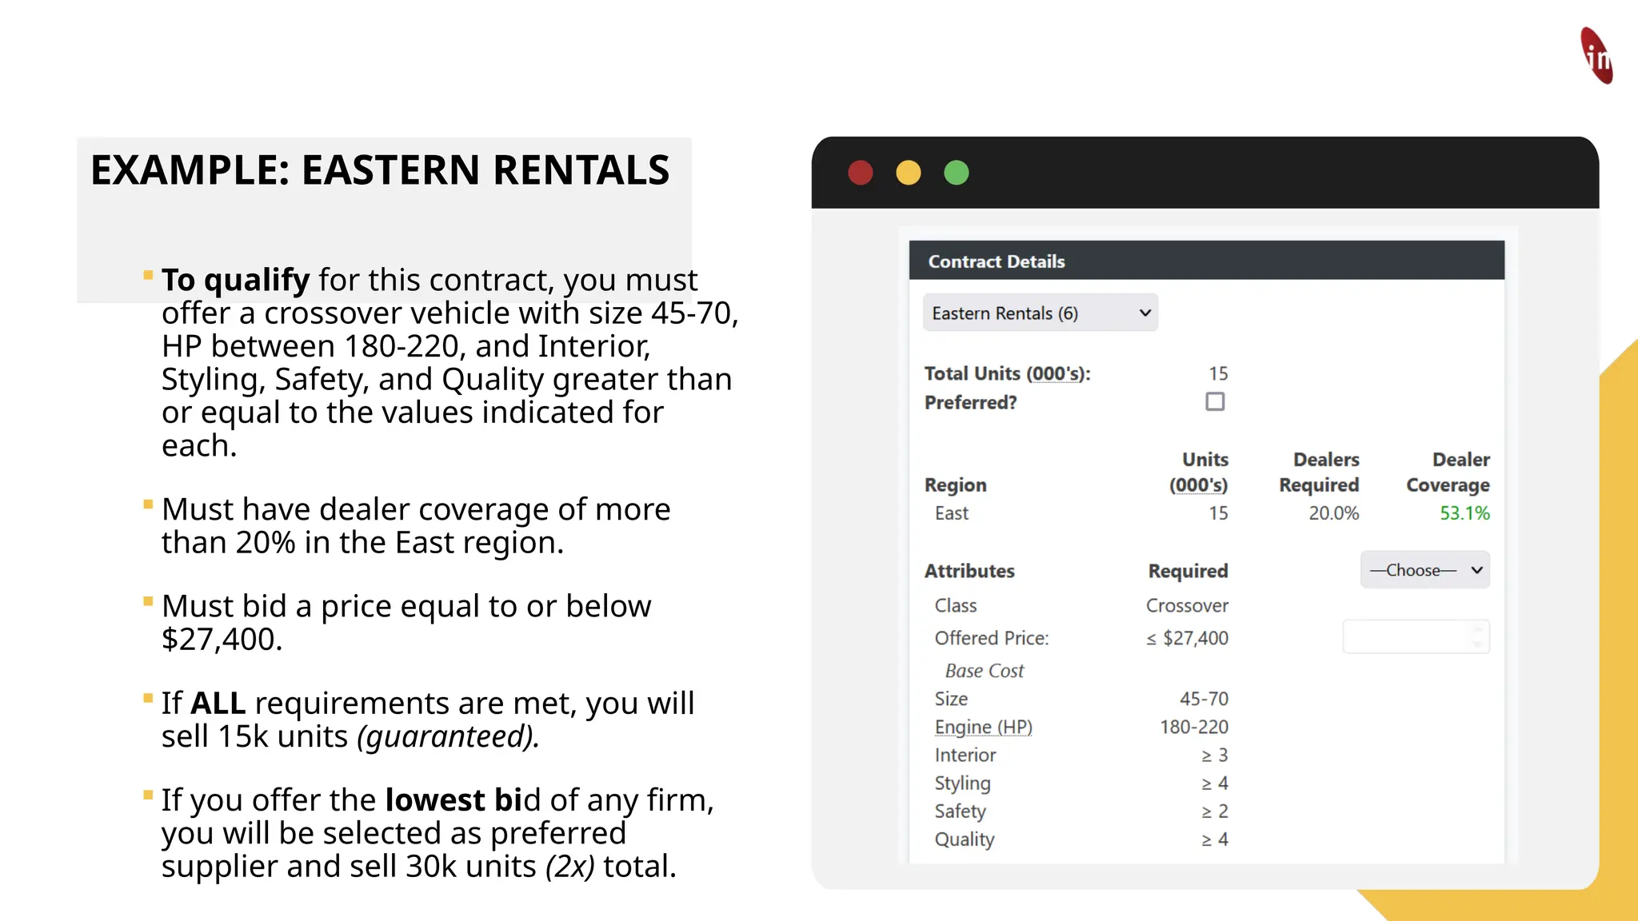This screenshot has height=921, width=1638.
Task: Click the green window dot
Action: click(x=957, y=173)
